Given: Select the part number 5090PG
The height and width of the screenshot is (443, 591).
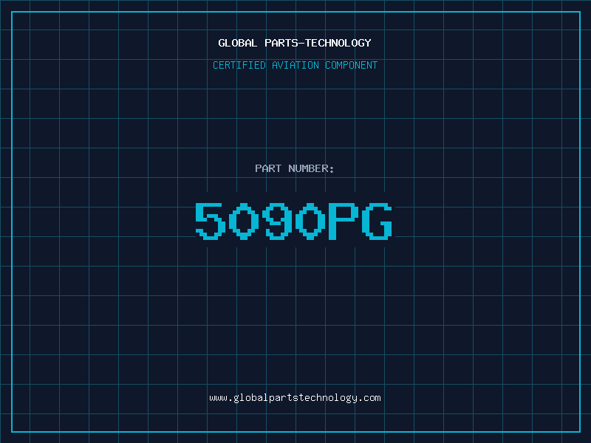Looking at the screenshot, I should [x=293, y=221].
